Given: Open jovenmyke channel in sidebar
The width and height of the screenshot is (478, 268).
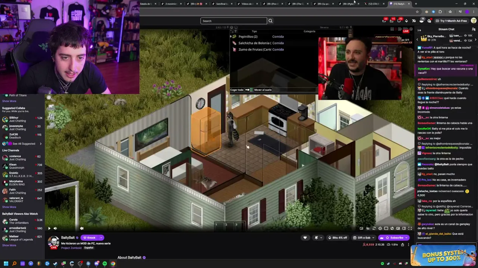Looking at the screenshot, I should tap(22, 128).
